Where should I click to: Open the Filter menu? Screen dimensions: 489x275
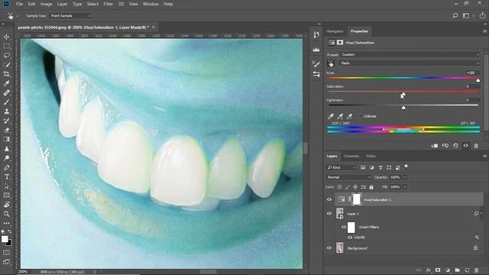tap(108, 4)
